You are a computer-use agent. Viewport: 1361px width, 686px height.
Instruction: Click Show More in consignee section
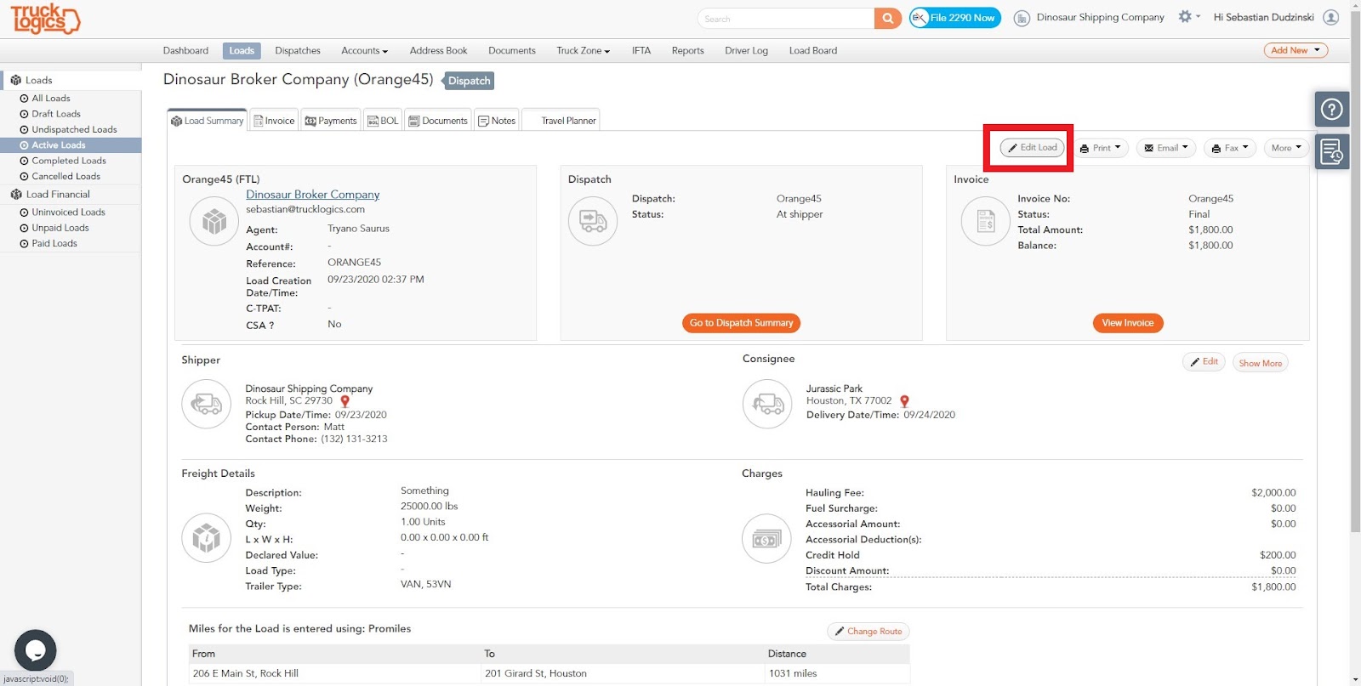1260,363
